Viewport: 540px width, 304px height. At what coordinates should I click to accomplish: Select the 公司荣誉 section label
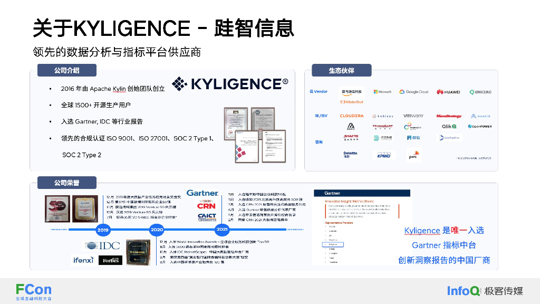point(67,183)
